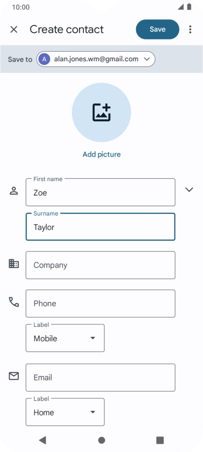The width and height of the screenshot is (203, 452).
Task: Open the three-dot overflow menu
Action: pos(190,29)
